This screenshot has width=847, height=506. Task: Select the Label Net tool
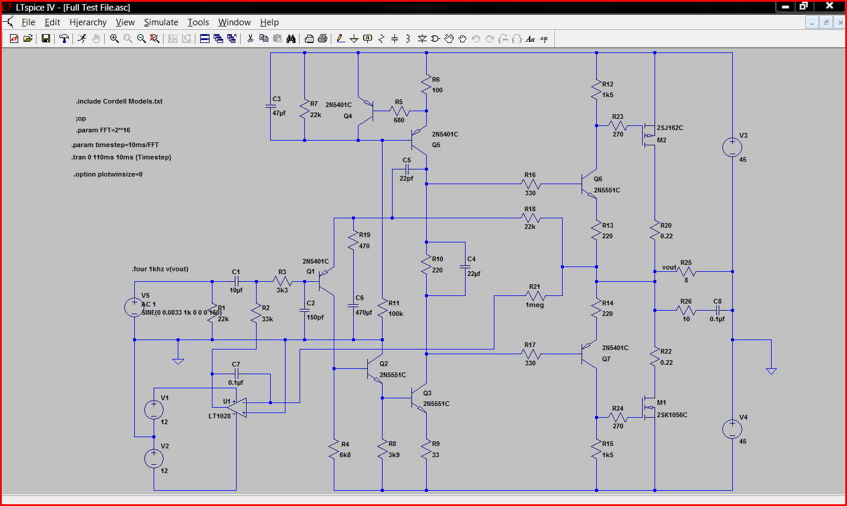pyautogui.click(x=368, y=39)
